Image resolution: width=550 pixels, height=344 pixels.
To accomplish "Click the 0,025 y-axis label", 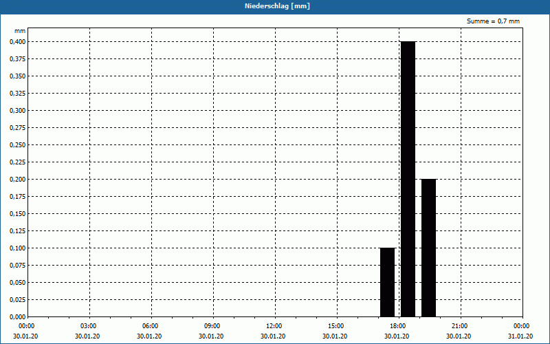I will pyautogui.click(x=18, y=300).
